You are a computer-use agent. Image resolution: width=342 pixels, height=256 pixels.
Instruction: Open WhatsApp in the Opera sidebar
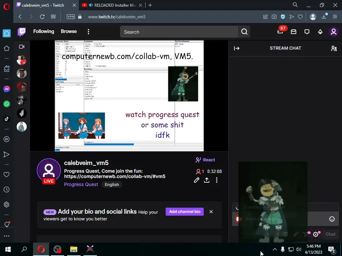[7, 104]
